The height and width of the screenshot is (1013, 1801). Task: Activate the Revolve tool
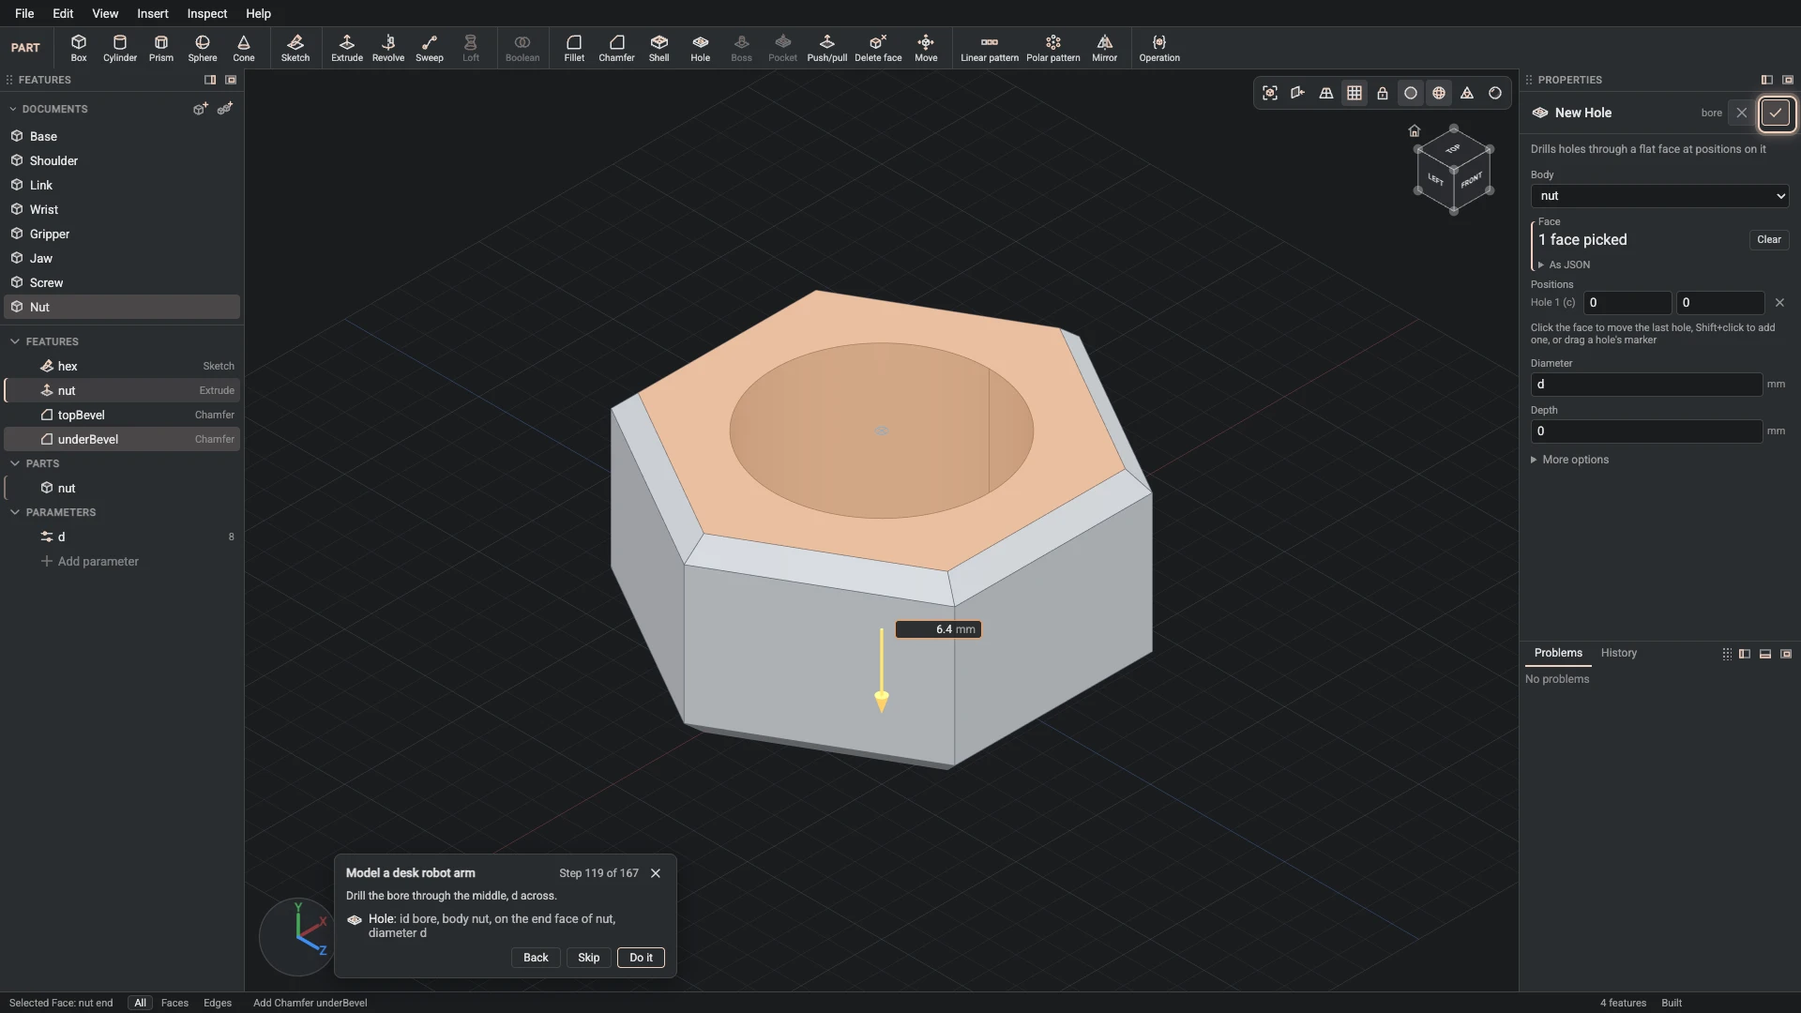click(x=388, y=48)
